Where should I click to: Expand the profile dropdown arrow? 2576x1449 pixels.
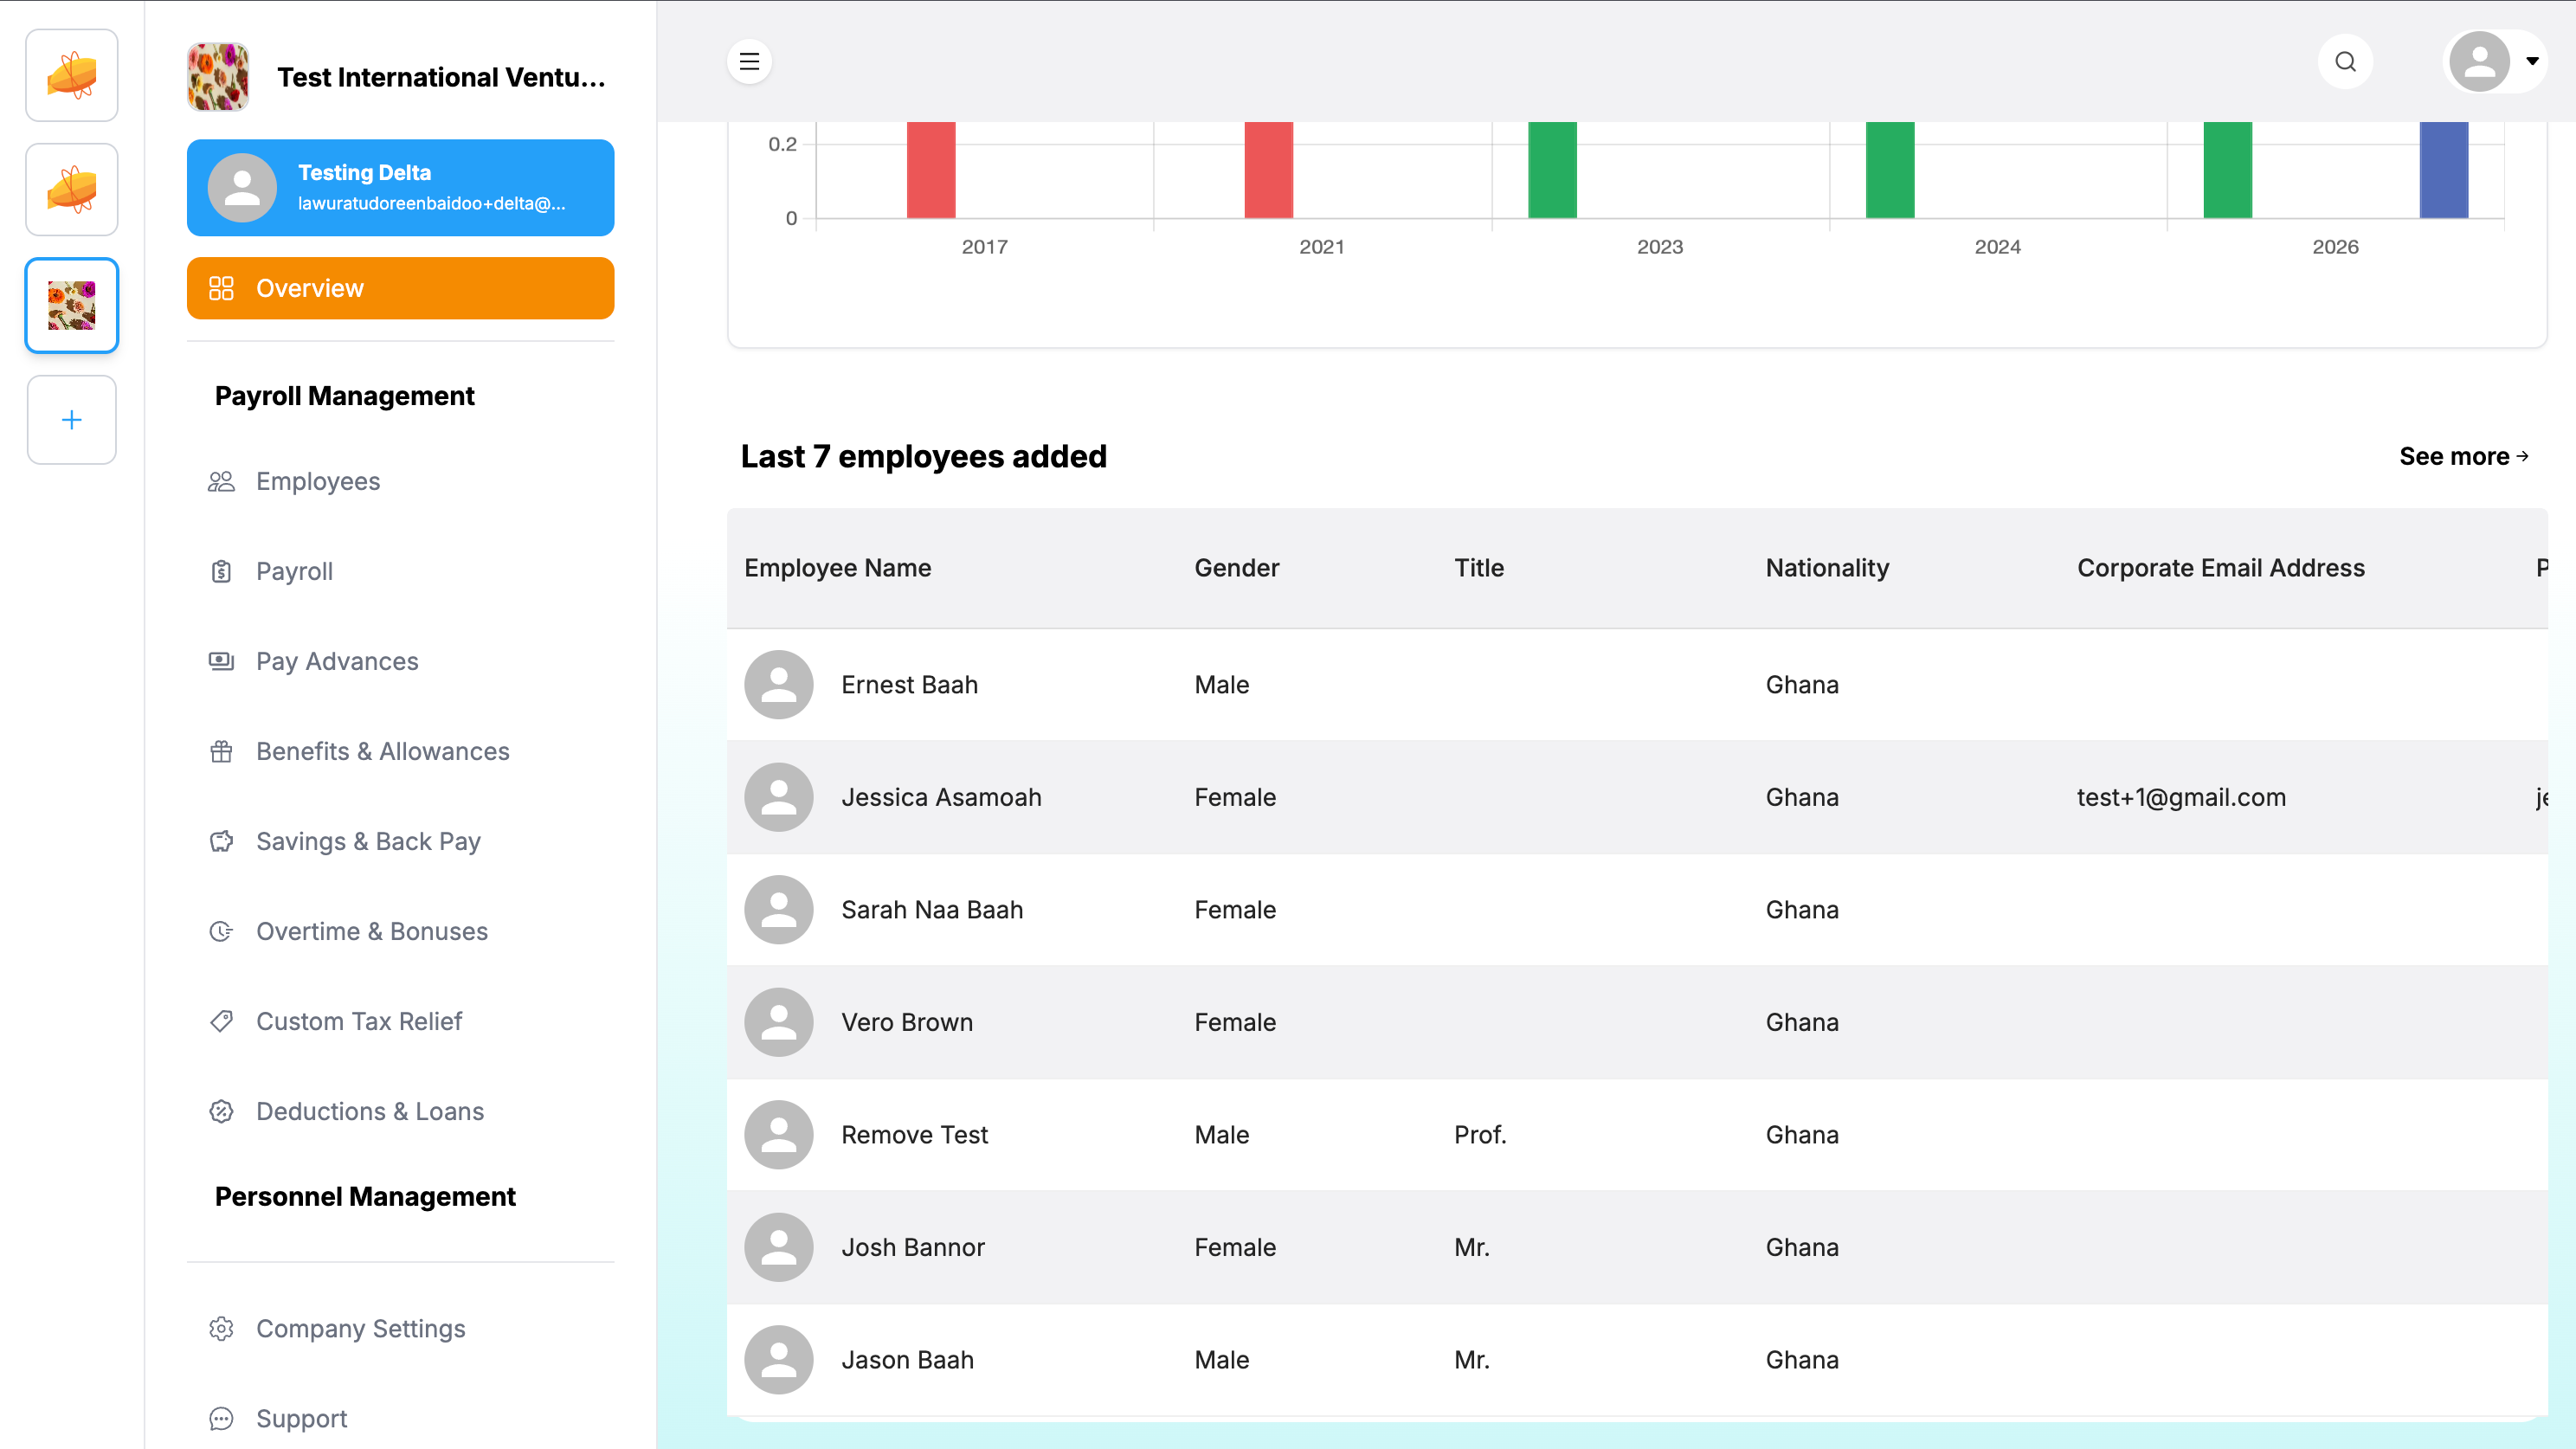point(2532,61)
